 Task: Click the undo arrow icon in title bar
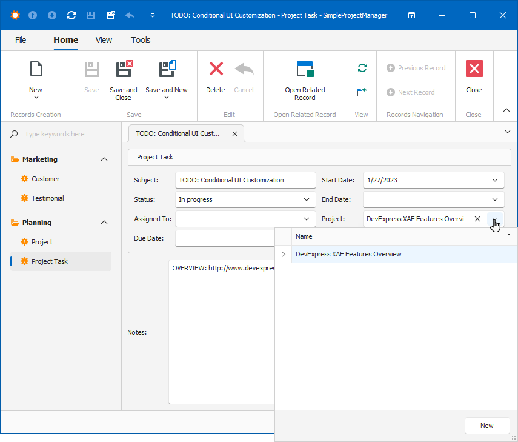[130, 15]
